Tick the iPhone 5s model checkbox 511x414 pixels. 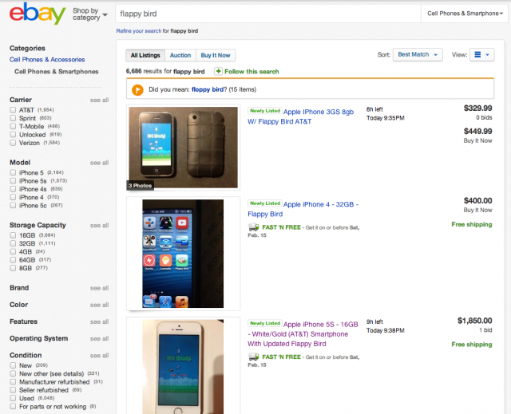click(x=13, y=181)
